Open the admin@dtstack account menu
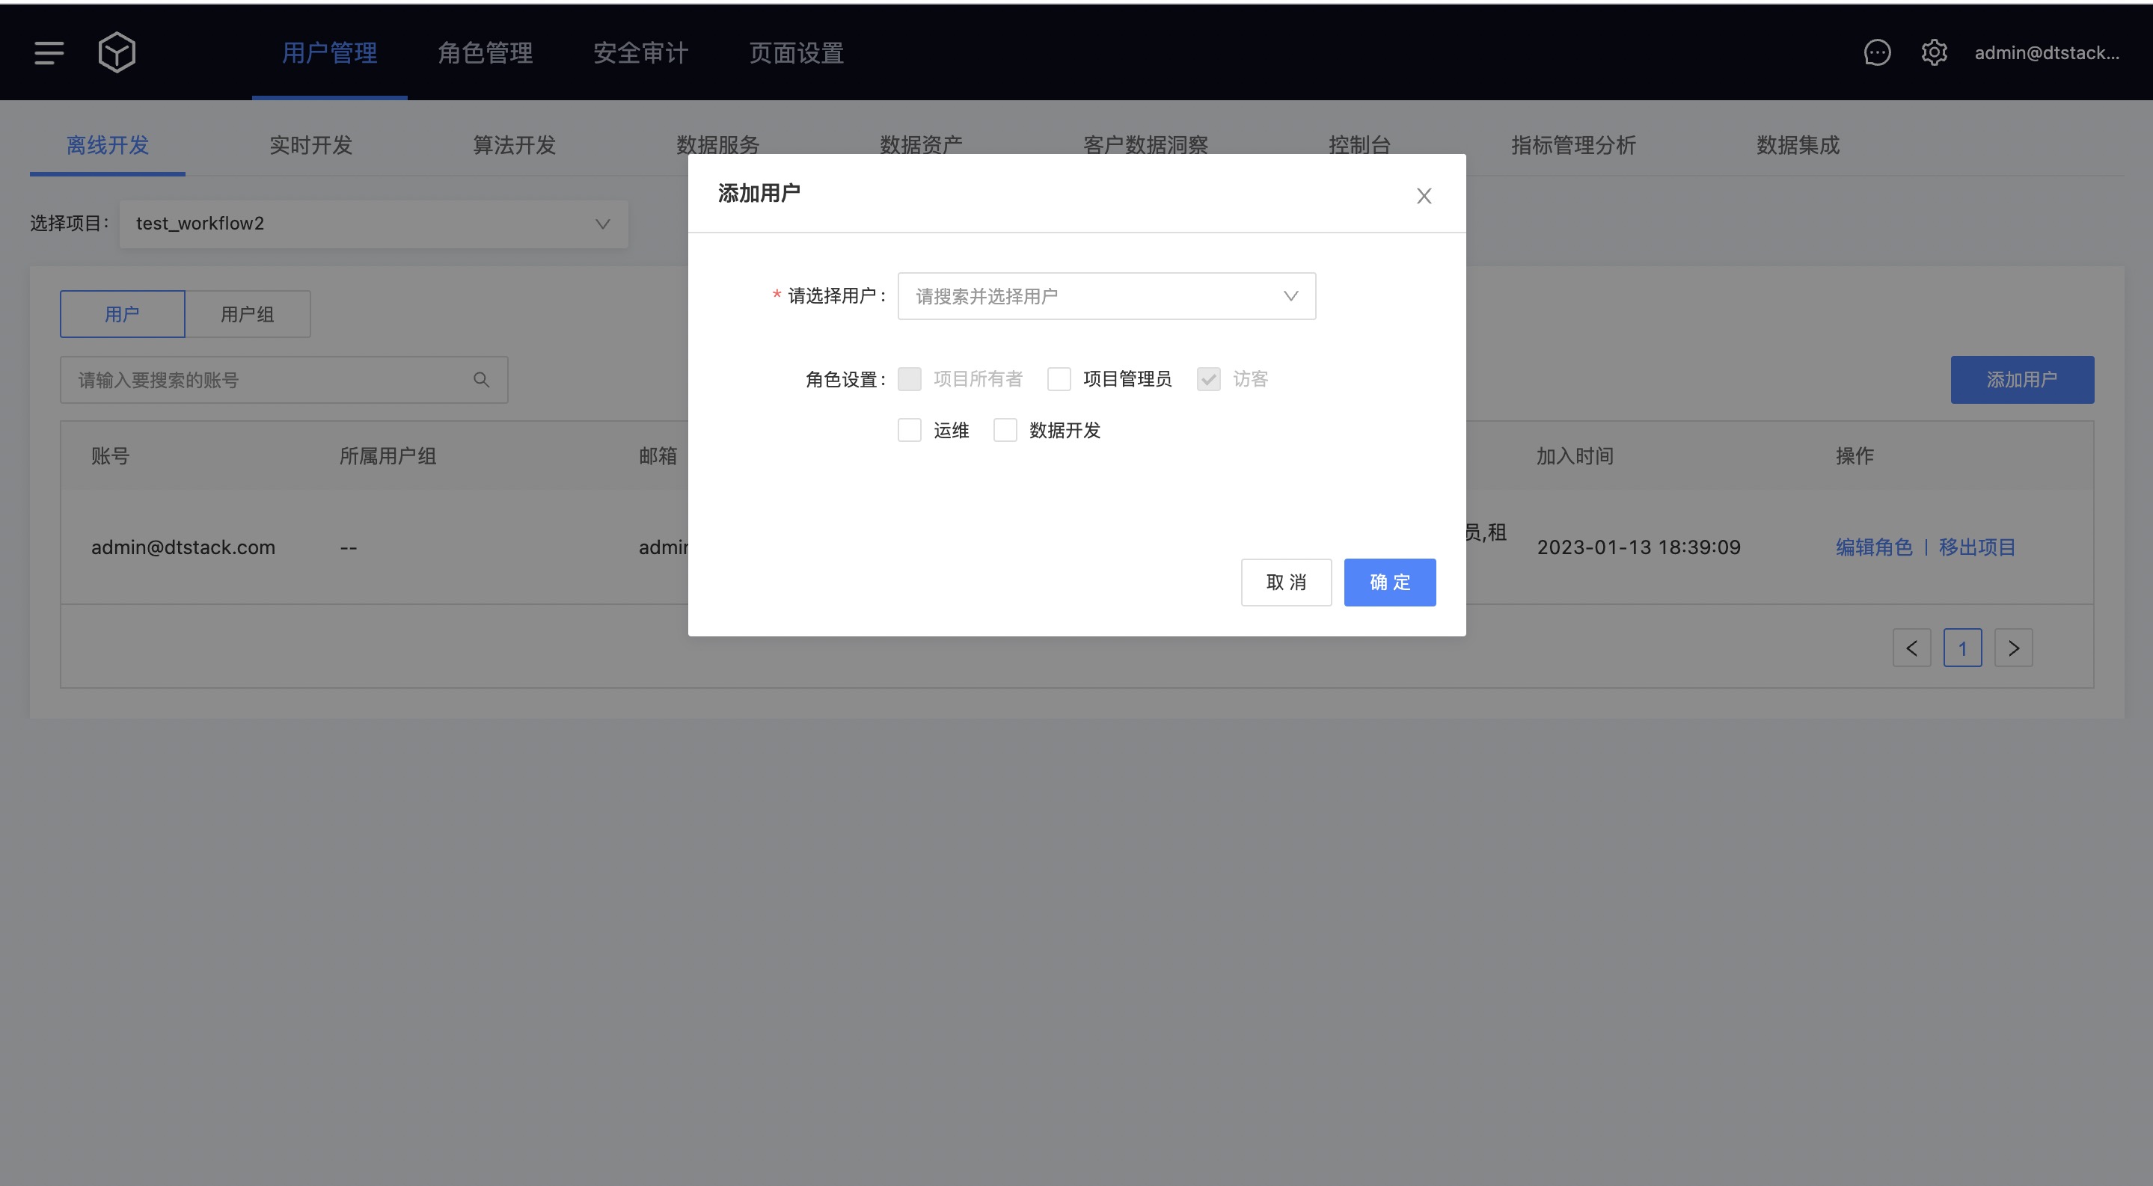 pyautogui.click(x=2047, y=52)
